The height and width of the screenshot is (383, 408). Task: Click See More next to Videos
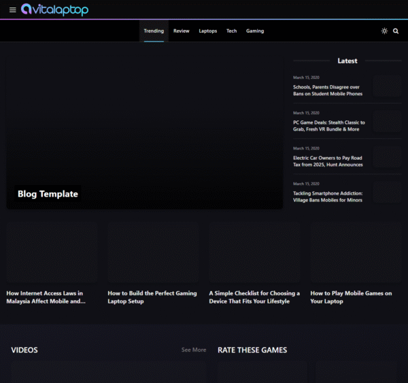pos(194,350)
